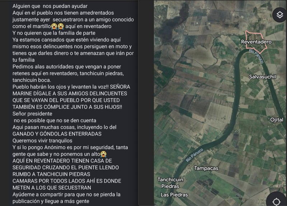The height and width of the screenshot is (206, 287).
Task: Open the map layers button
Action: [280, 15]
